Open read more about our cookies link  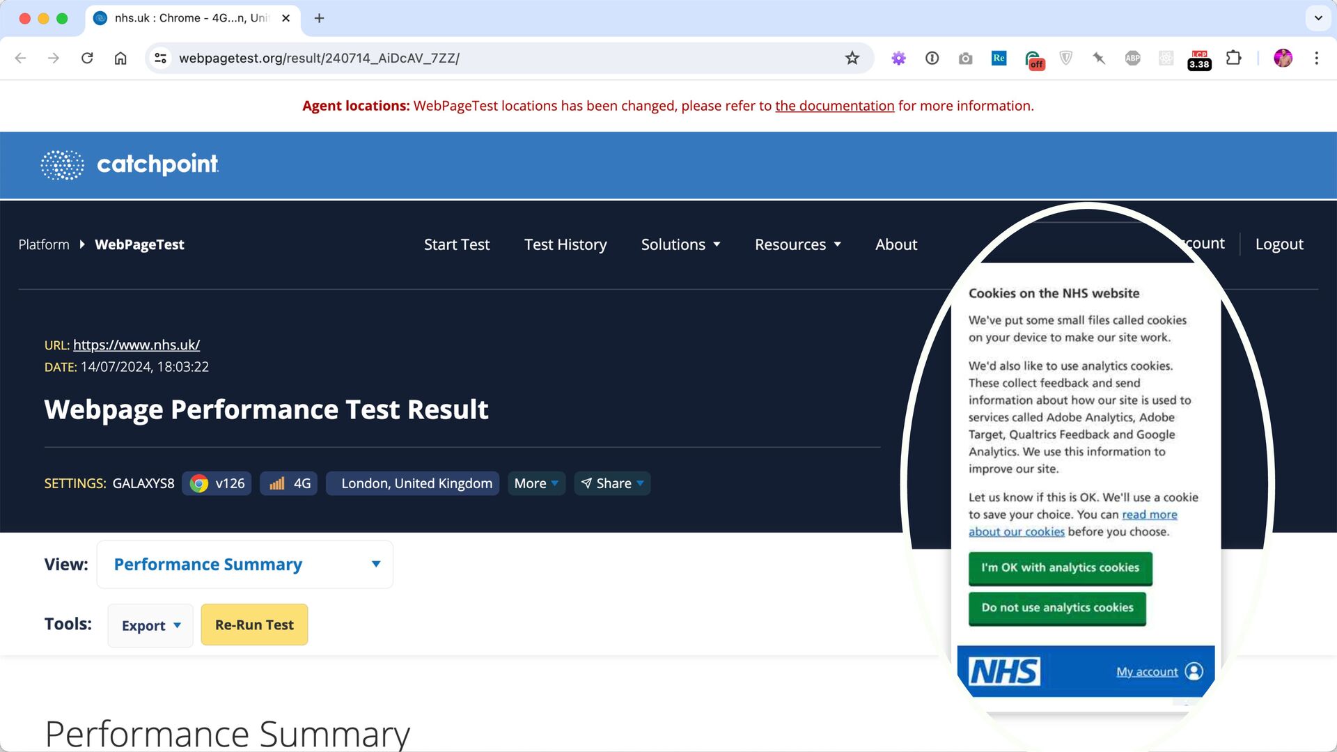click(1150, 515)
